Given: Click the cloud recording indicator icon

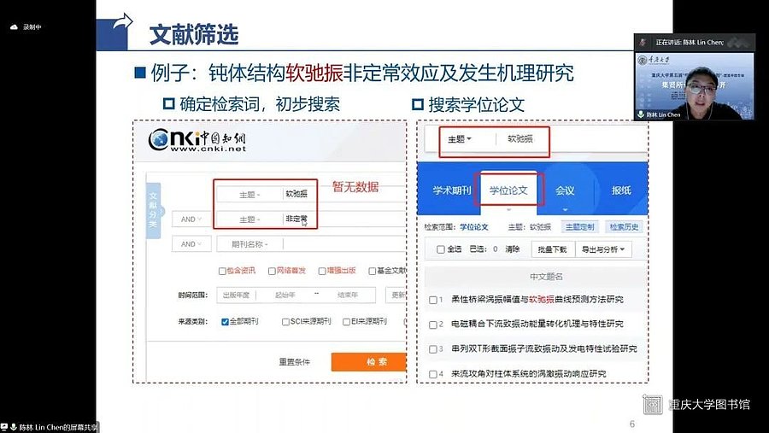Looking at the screenshot, I should pyautogui.click(x=14, y=27).
